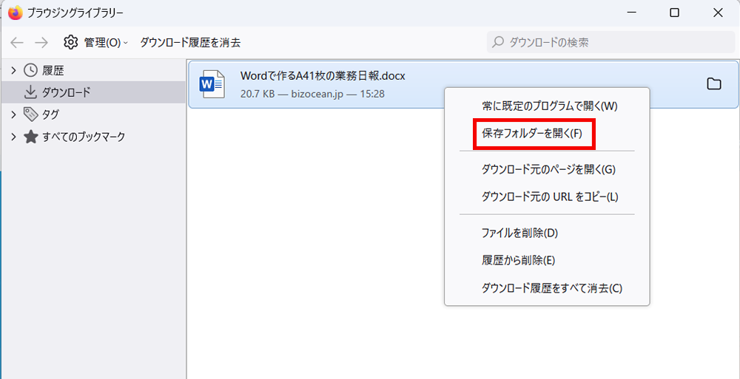The image size is (740, 379).
Task: Maximize the ブラウジングライブラリー window
Action: pos(674,13)
